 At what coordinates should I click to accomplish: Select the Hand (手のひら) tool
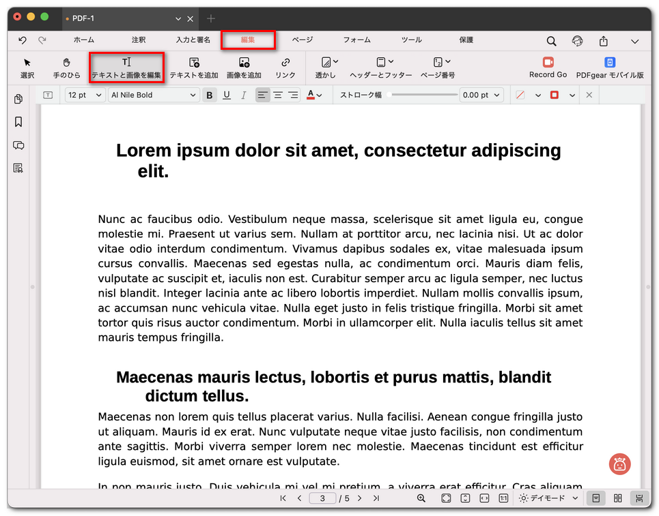[x=66, y=67]
